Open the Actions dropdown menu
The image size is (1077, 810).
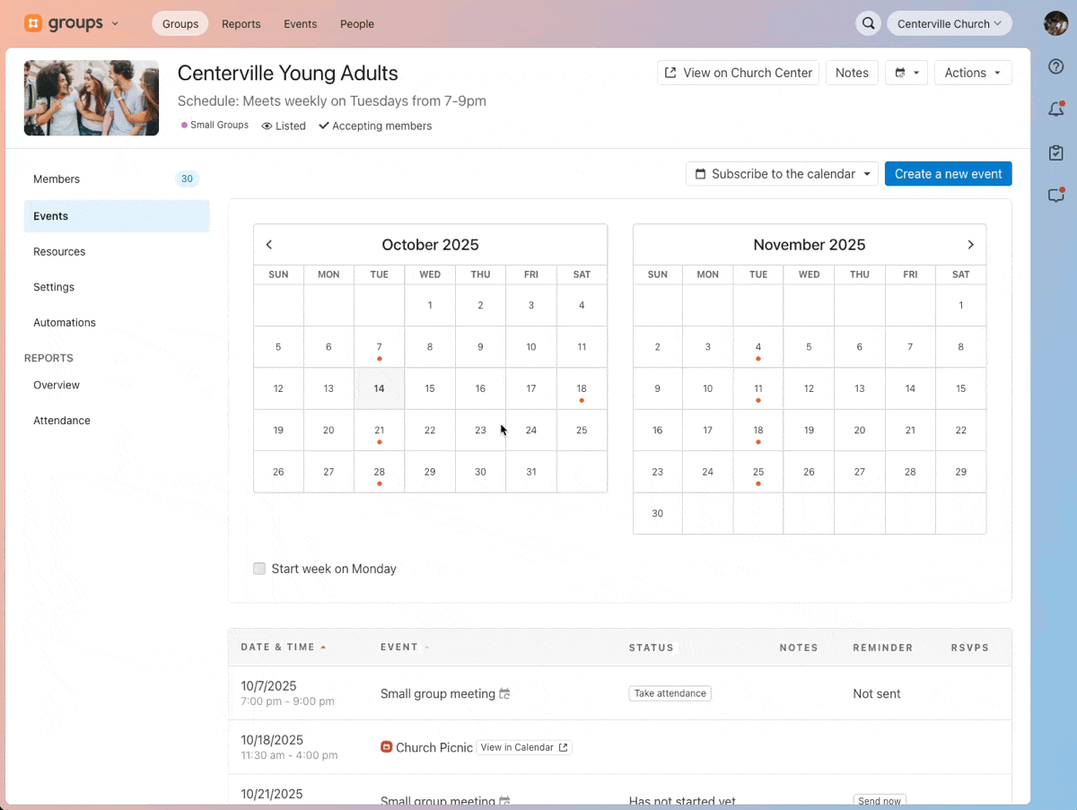click(x=973, y=73)
